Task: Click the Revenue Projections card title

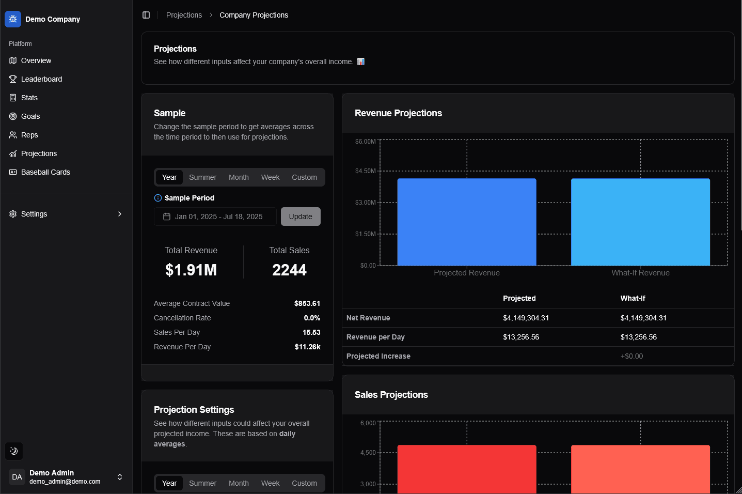Action: point(398,113)
